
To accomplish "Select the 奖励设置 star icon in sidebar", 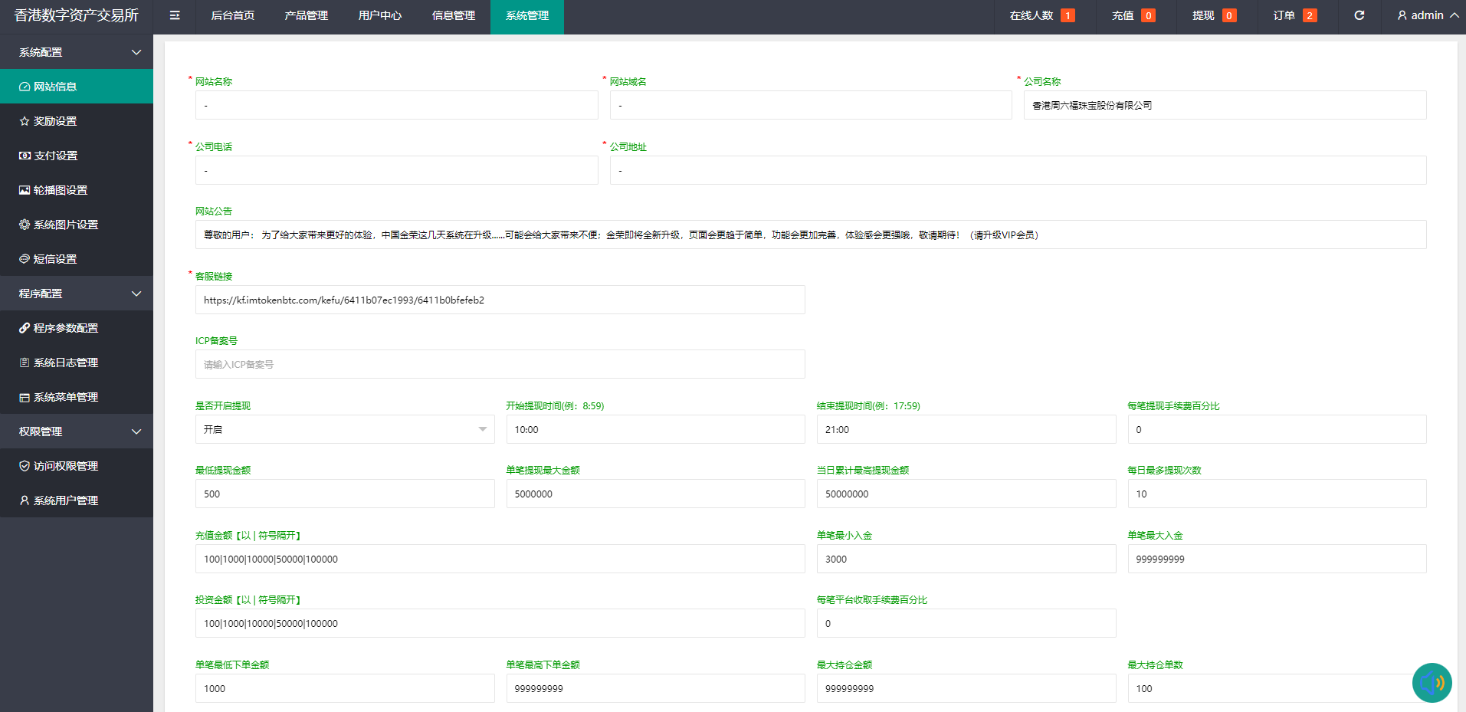I will [x=24, y=120].
